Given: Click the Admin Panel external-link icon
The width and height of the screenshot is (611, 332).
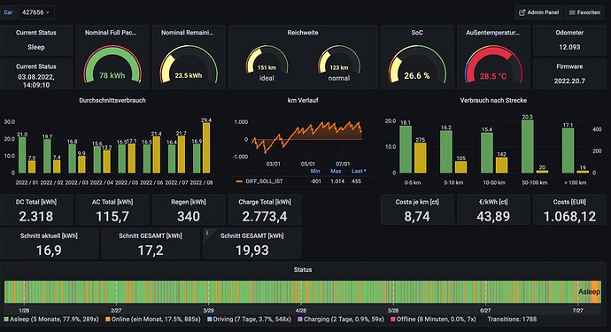Looking at the screenshot, I should [522, 13].
